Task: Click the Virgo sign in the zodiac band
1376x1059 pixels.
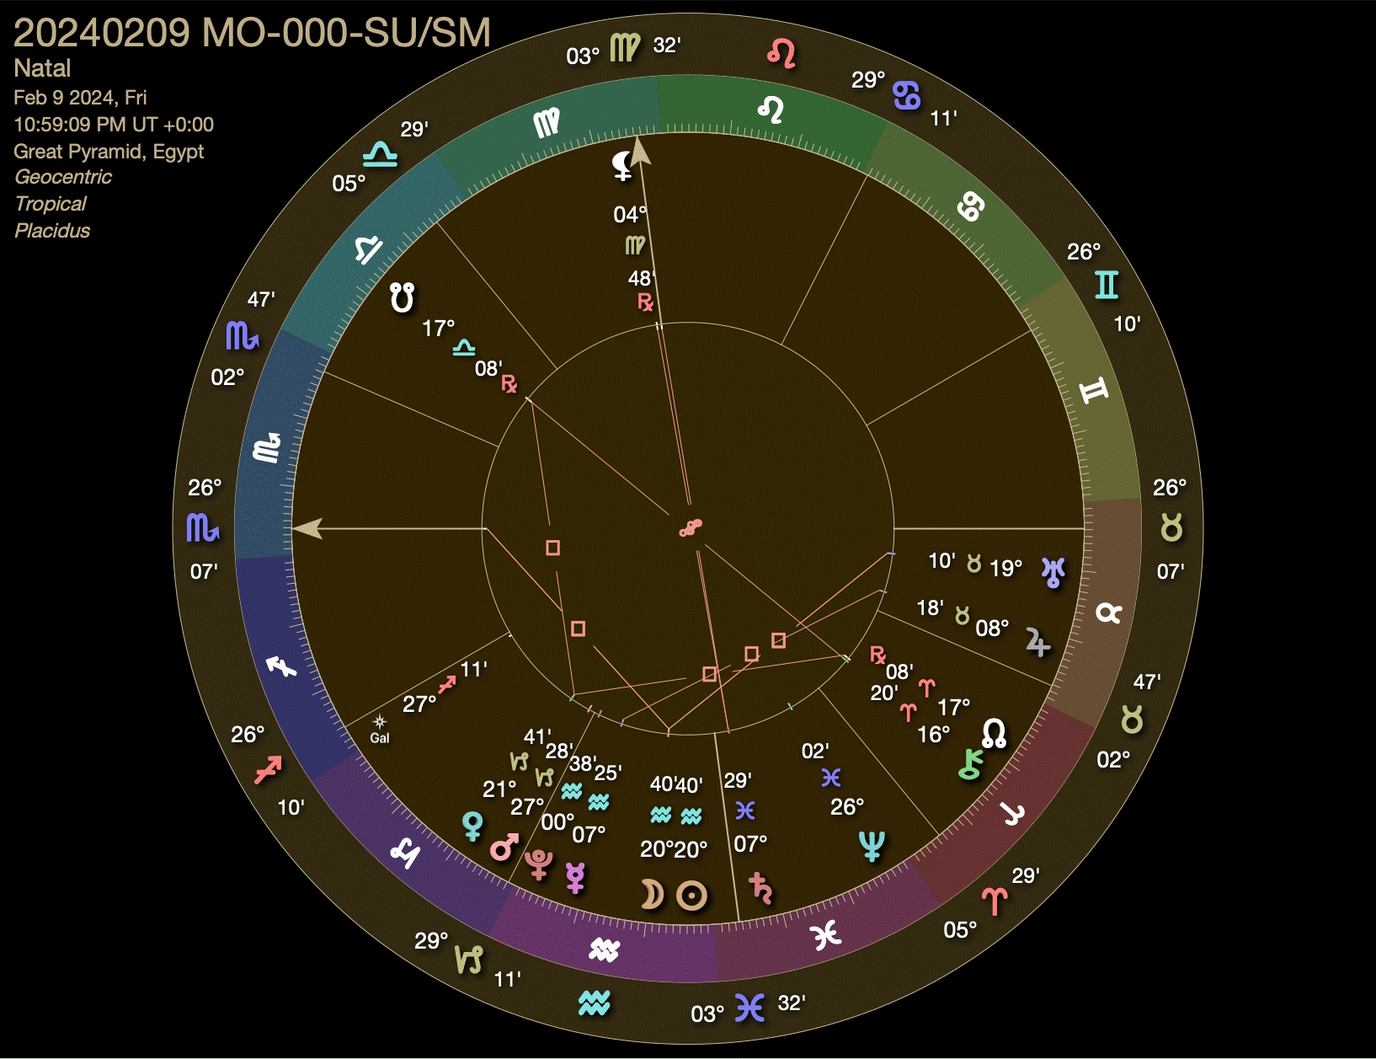Action: 547,123
